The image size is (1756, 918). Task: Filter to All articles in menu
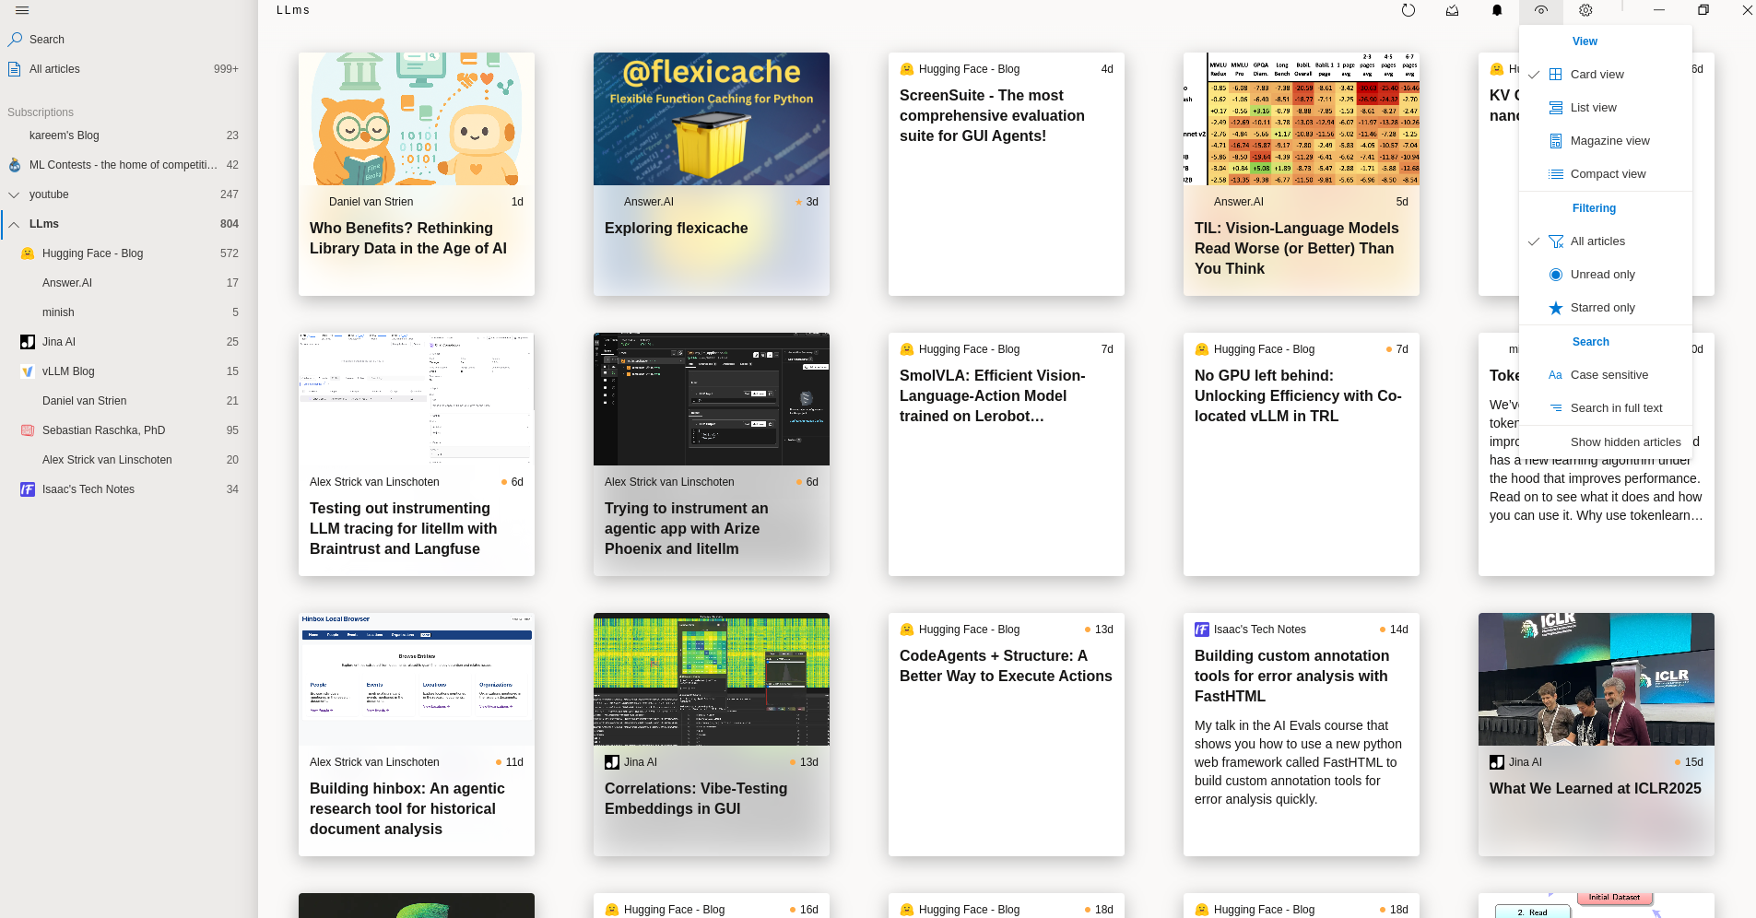click(1606, 241)
